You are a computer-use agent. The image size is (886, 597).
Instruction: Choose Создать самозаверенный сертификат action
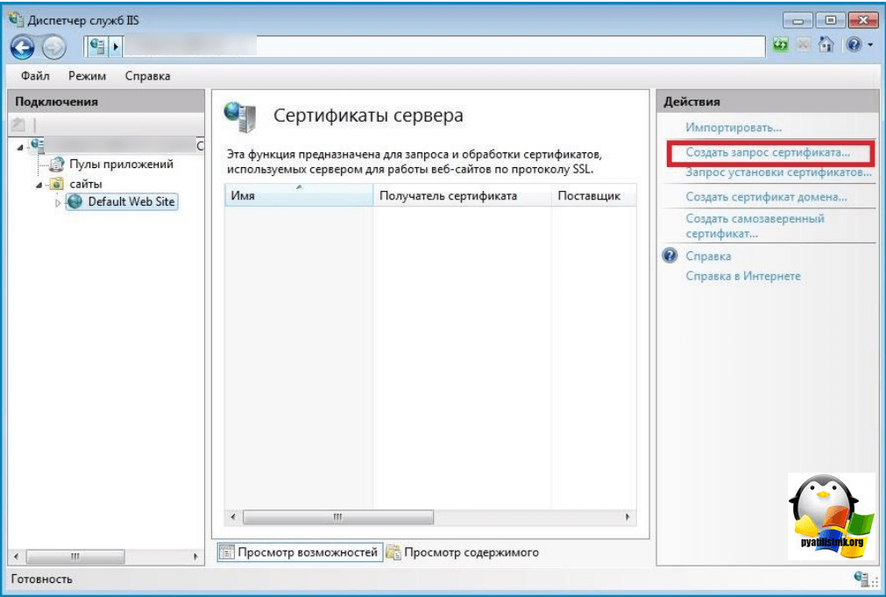[x=754, y=226]
